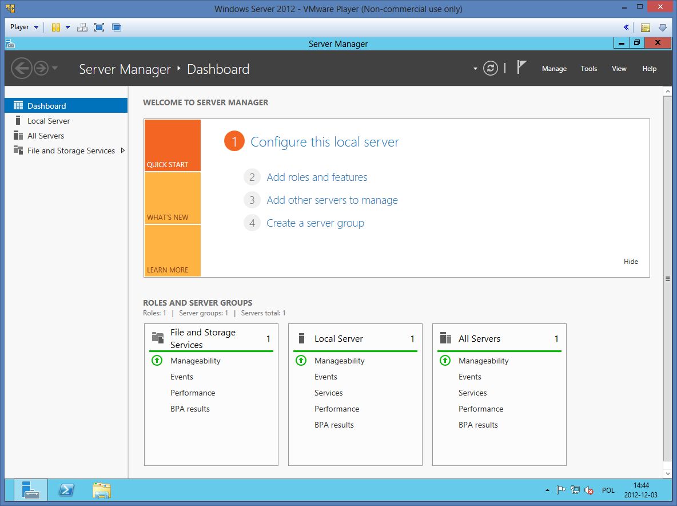
Task: Click Services in Local Server tile
Action: 329,393
